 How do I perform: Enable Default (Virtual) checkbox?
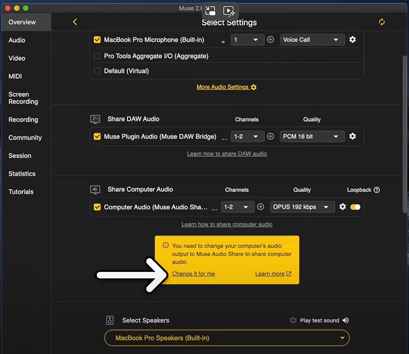97,71
